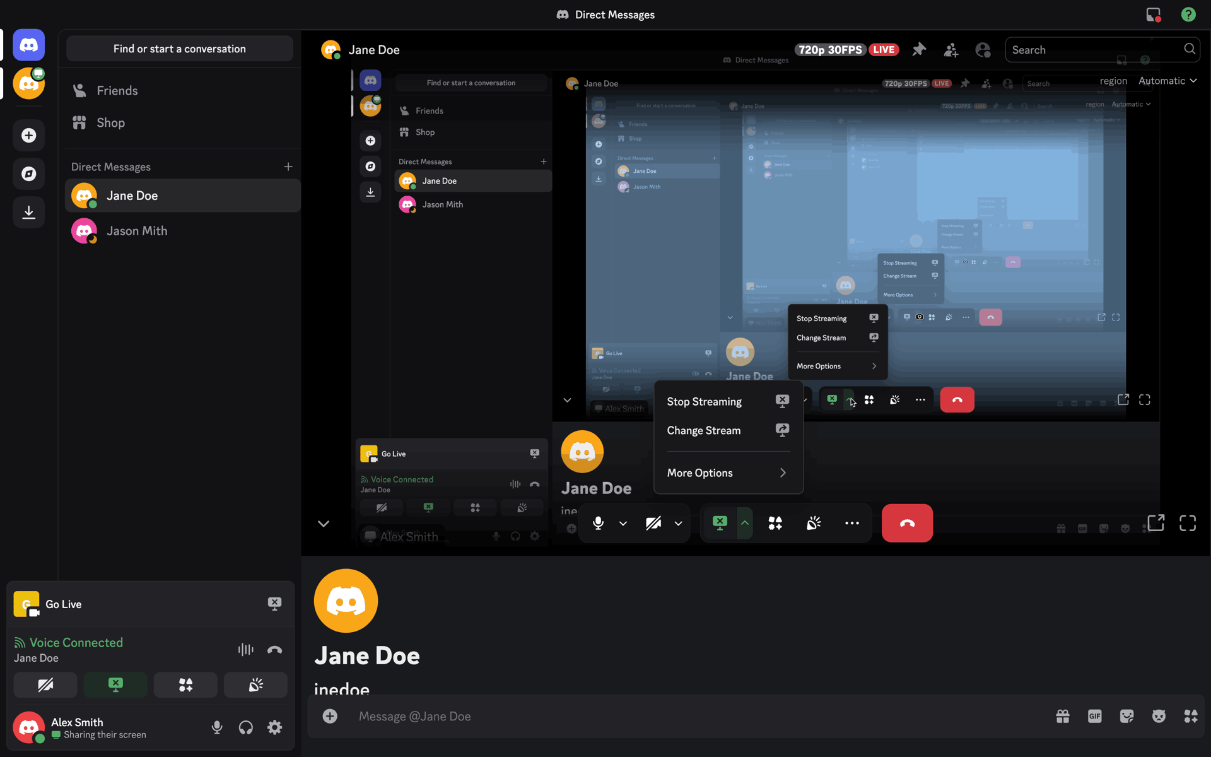Toggle screen share in call controls
This screenshot has height=757, width=1211.
click(720, 523)
